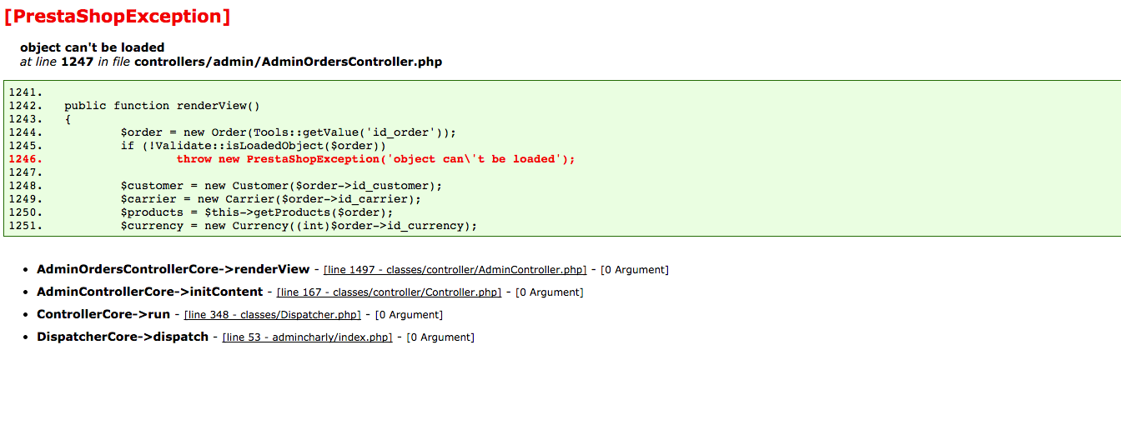Click the 'object can't be loaded' message
Image resolution: width=1121 pixels, height=435 pixels.
(93, 47)
